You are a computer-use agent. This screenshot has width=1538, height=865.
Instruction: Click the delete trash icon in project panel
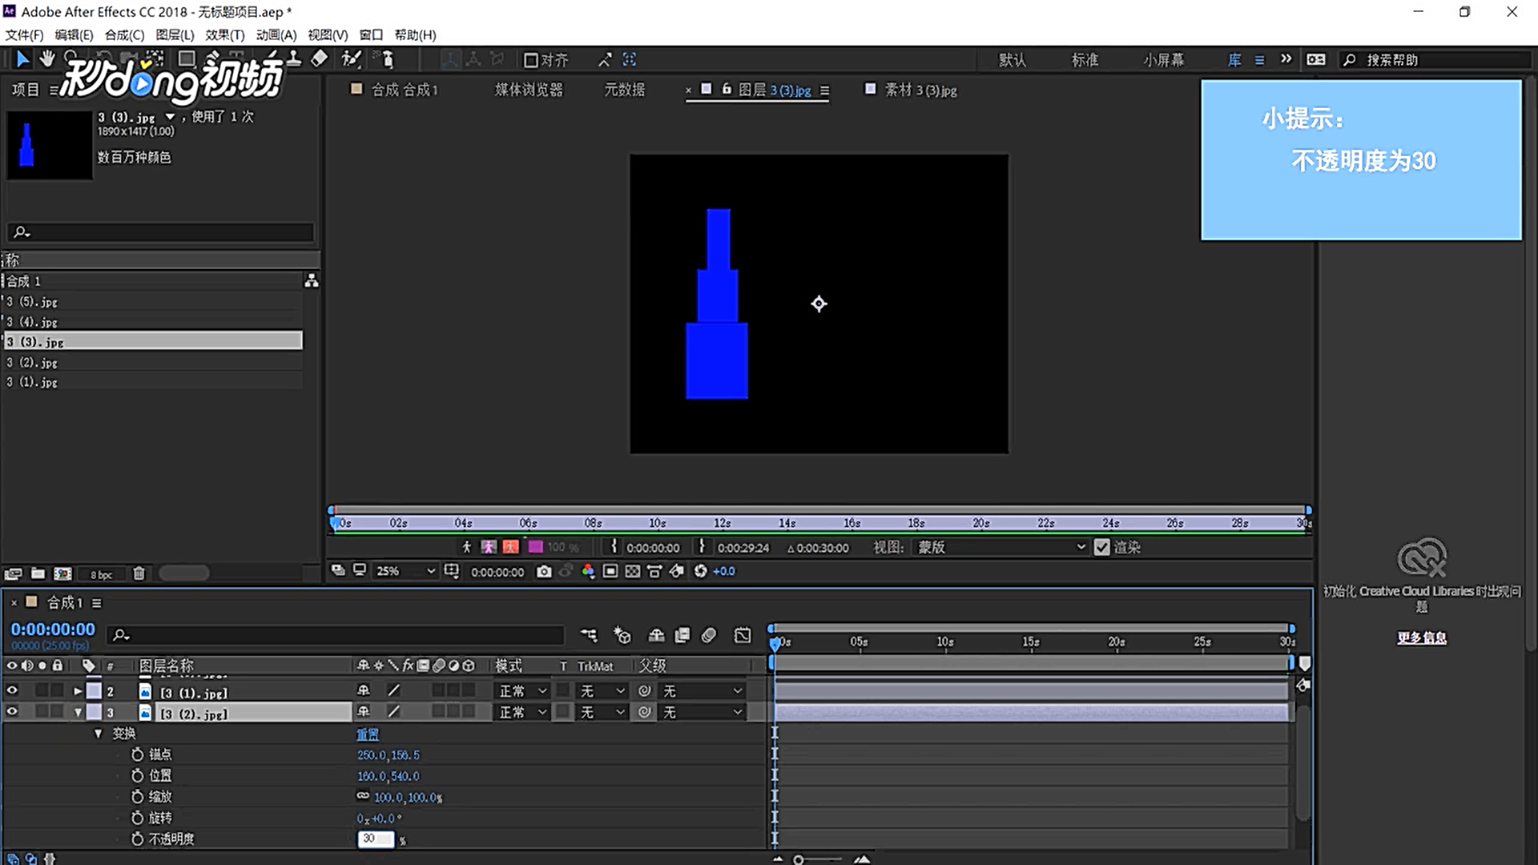point(139,573)
